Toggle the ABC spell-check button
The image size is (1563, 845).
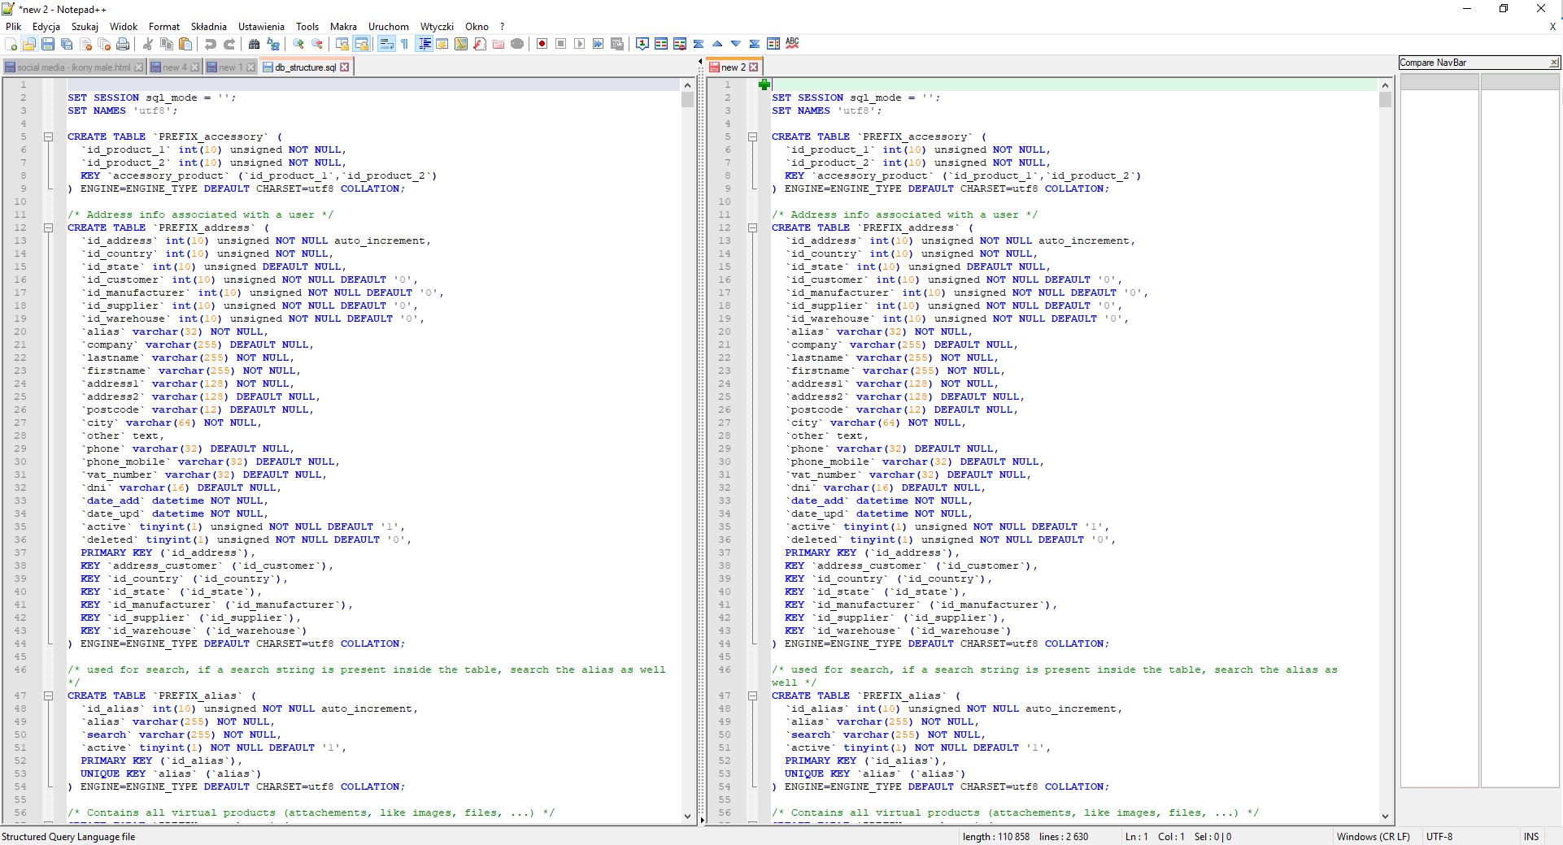792,44
